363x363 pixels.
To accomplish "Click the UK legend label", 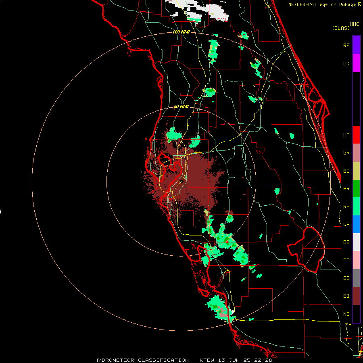I will pos(346,63).
